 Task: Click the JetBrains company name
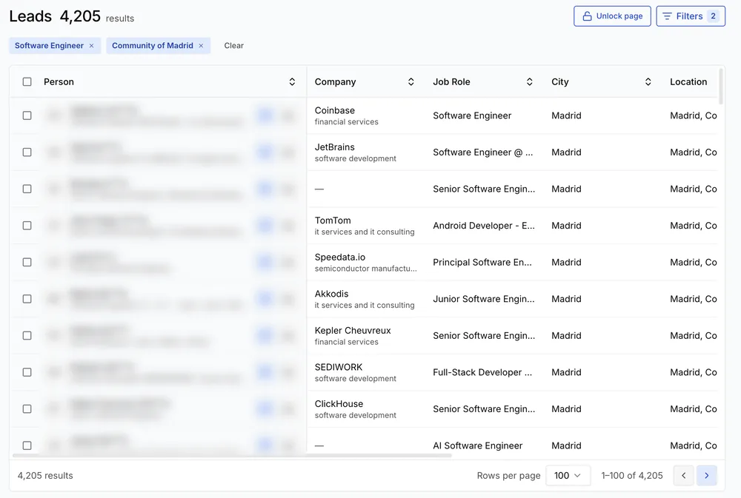click(x=335, y=147)
